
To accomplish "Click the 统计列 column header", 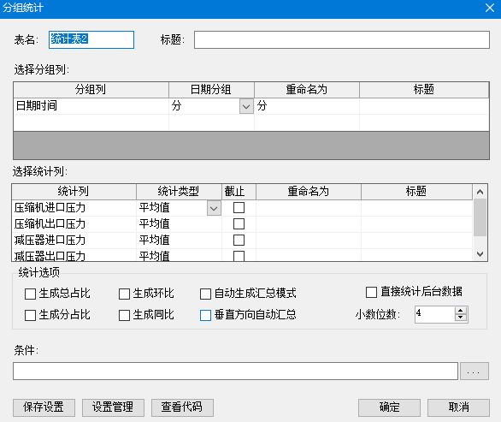I will (74, 192).
